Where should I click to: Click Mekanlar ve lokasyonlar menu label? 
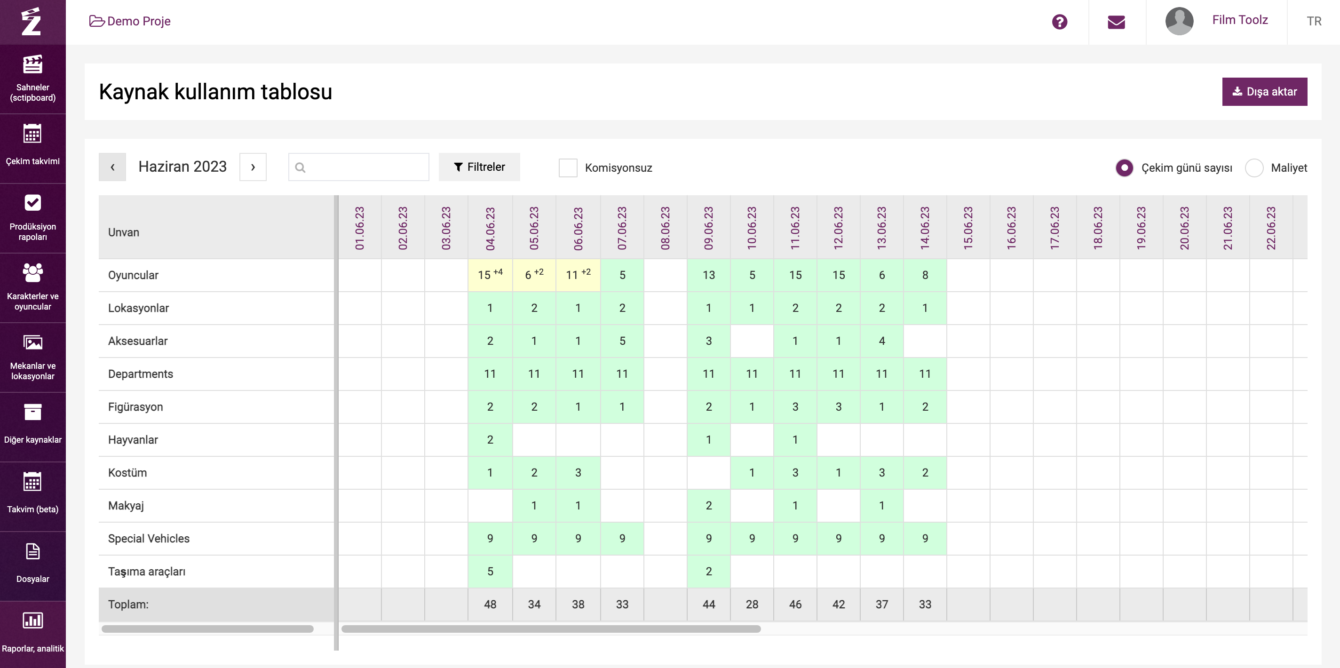click(32, 371)
